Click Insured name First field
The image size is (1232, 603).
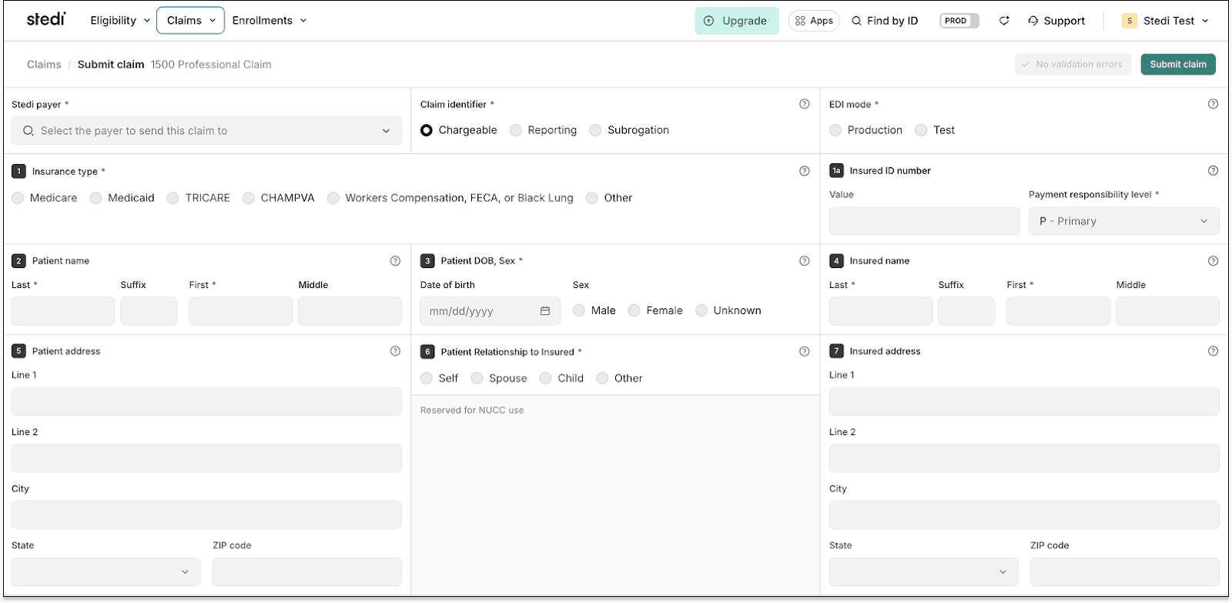(x=1058, y=311)
